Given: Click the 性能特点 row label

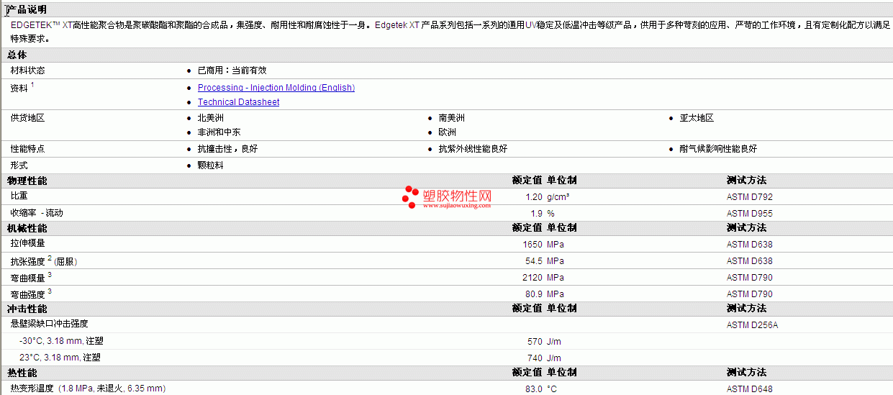Looking at the screenshot, I should pyautogui.click(x=28, y=149).
